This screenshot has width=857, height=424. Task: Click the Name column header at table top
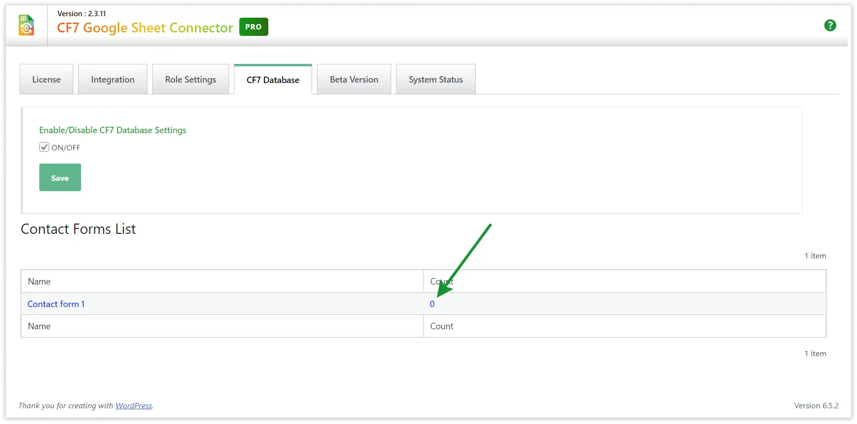point(39,282)
